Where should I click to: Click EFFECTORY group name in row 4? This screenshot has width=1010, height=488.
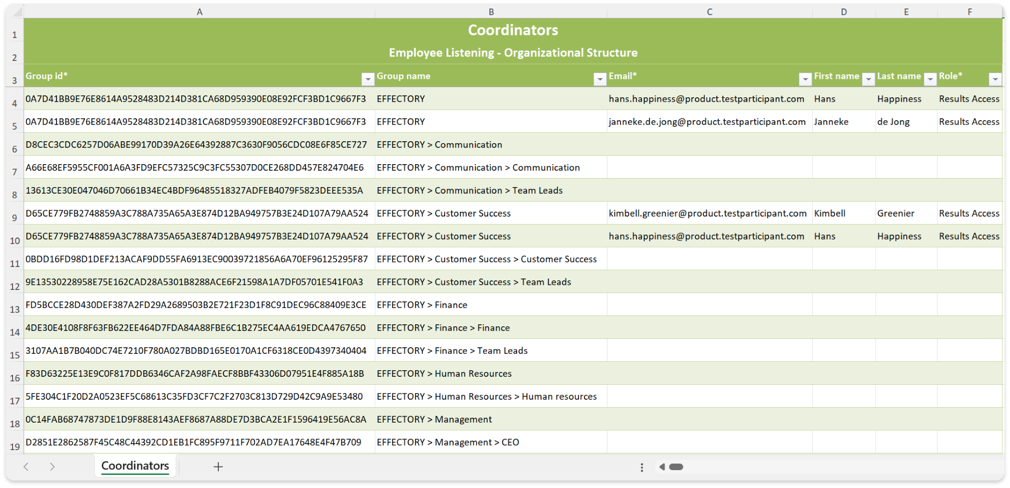pyautogui.click(x=491, y=99)
